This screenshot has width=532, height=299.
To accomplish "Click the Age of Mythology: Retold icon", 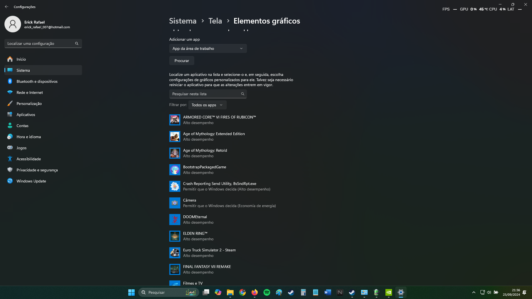I will (x=175, y=153).
